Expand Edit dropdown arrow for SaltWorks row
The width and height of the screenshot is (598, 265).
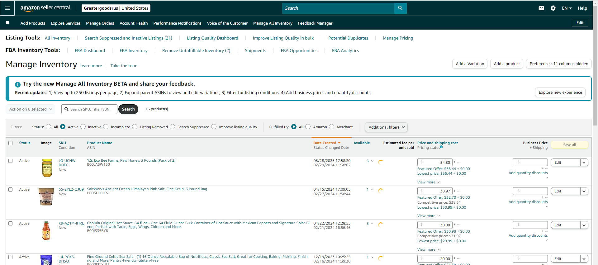coord(584,191)
